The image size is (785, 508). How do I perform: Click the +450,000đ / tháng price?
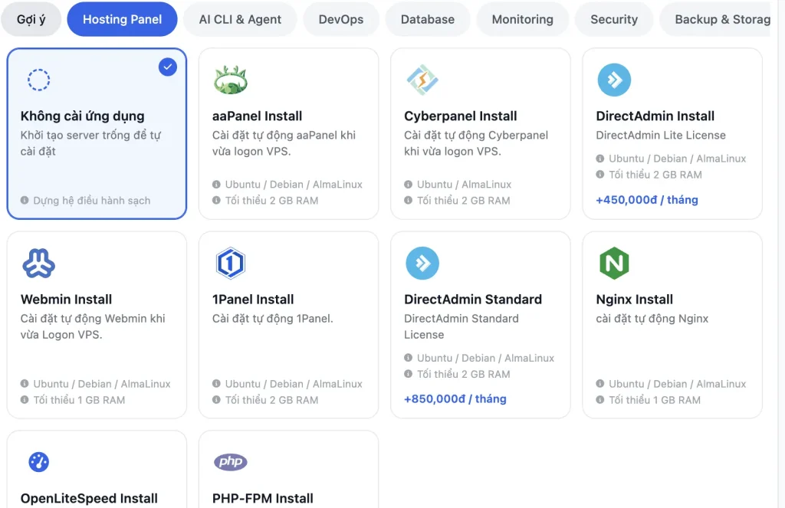coord(647,200)
